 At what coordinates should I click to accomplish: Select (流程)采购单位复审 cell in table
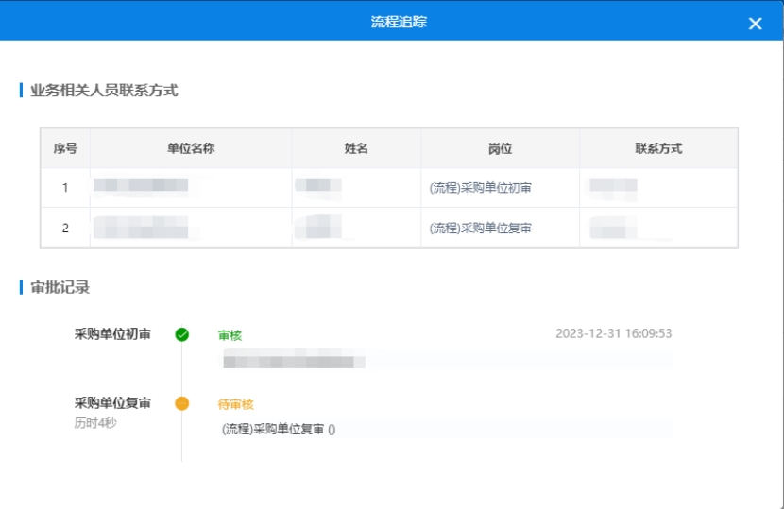pyautogui.click(x=480, y=228)
